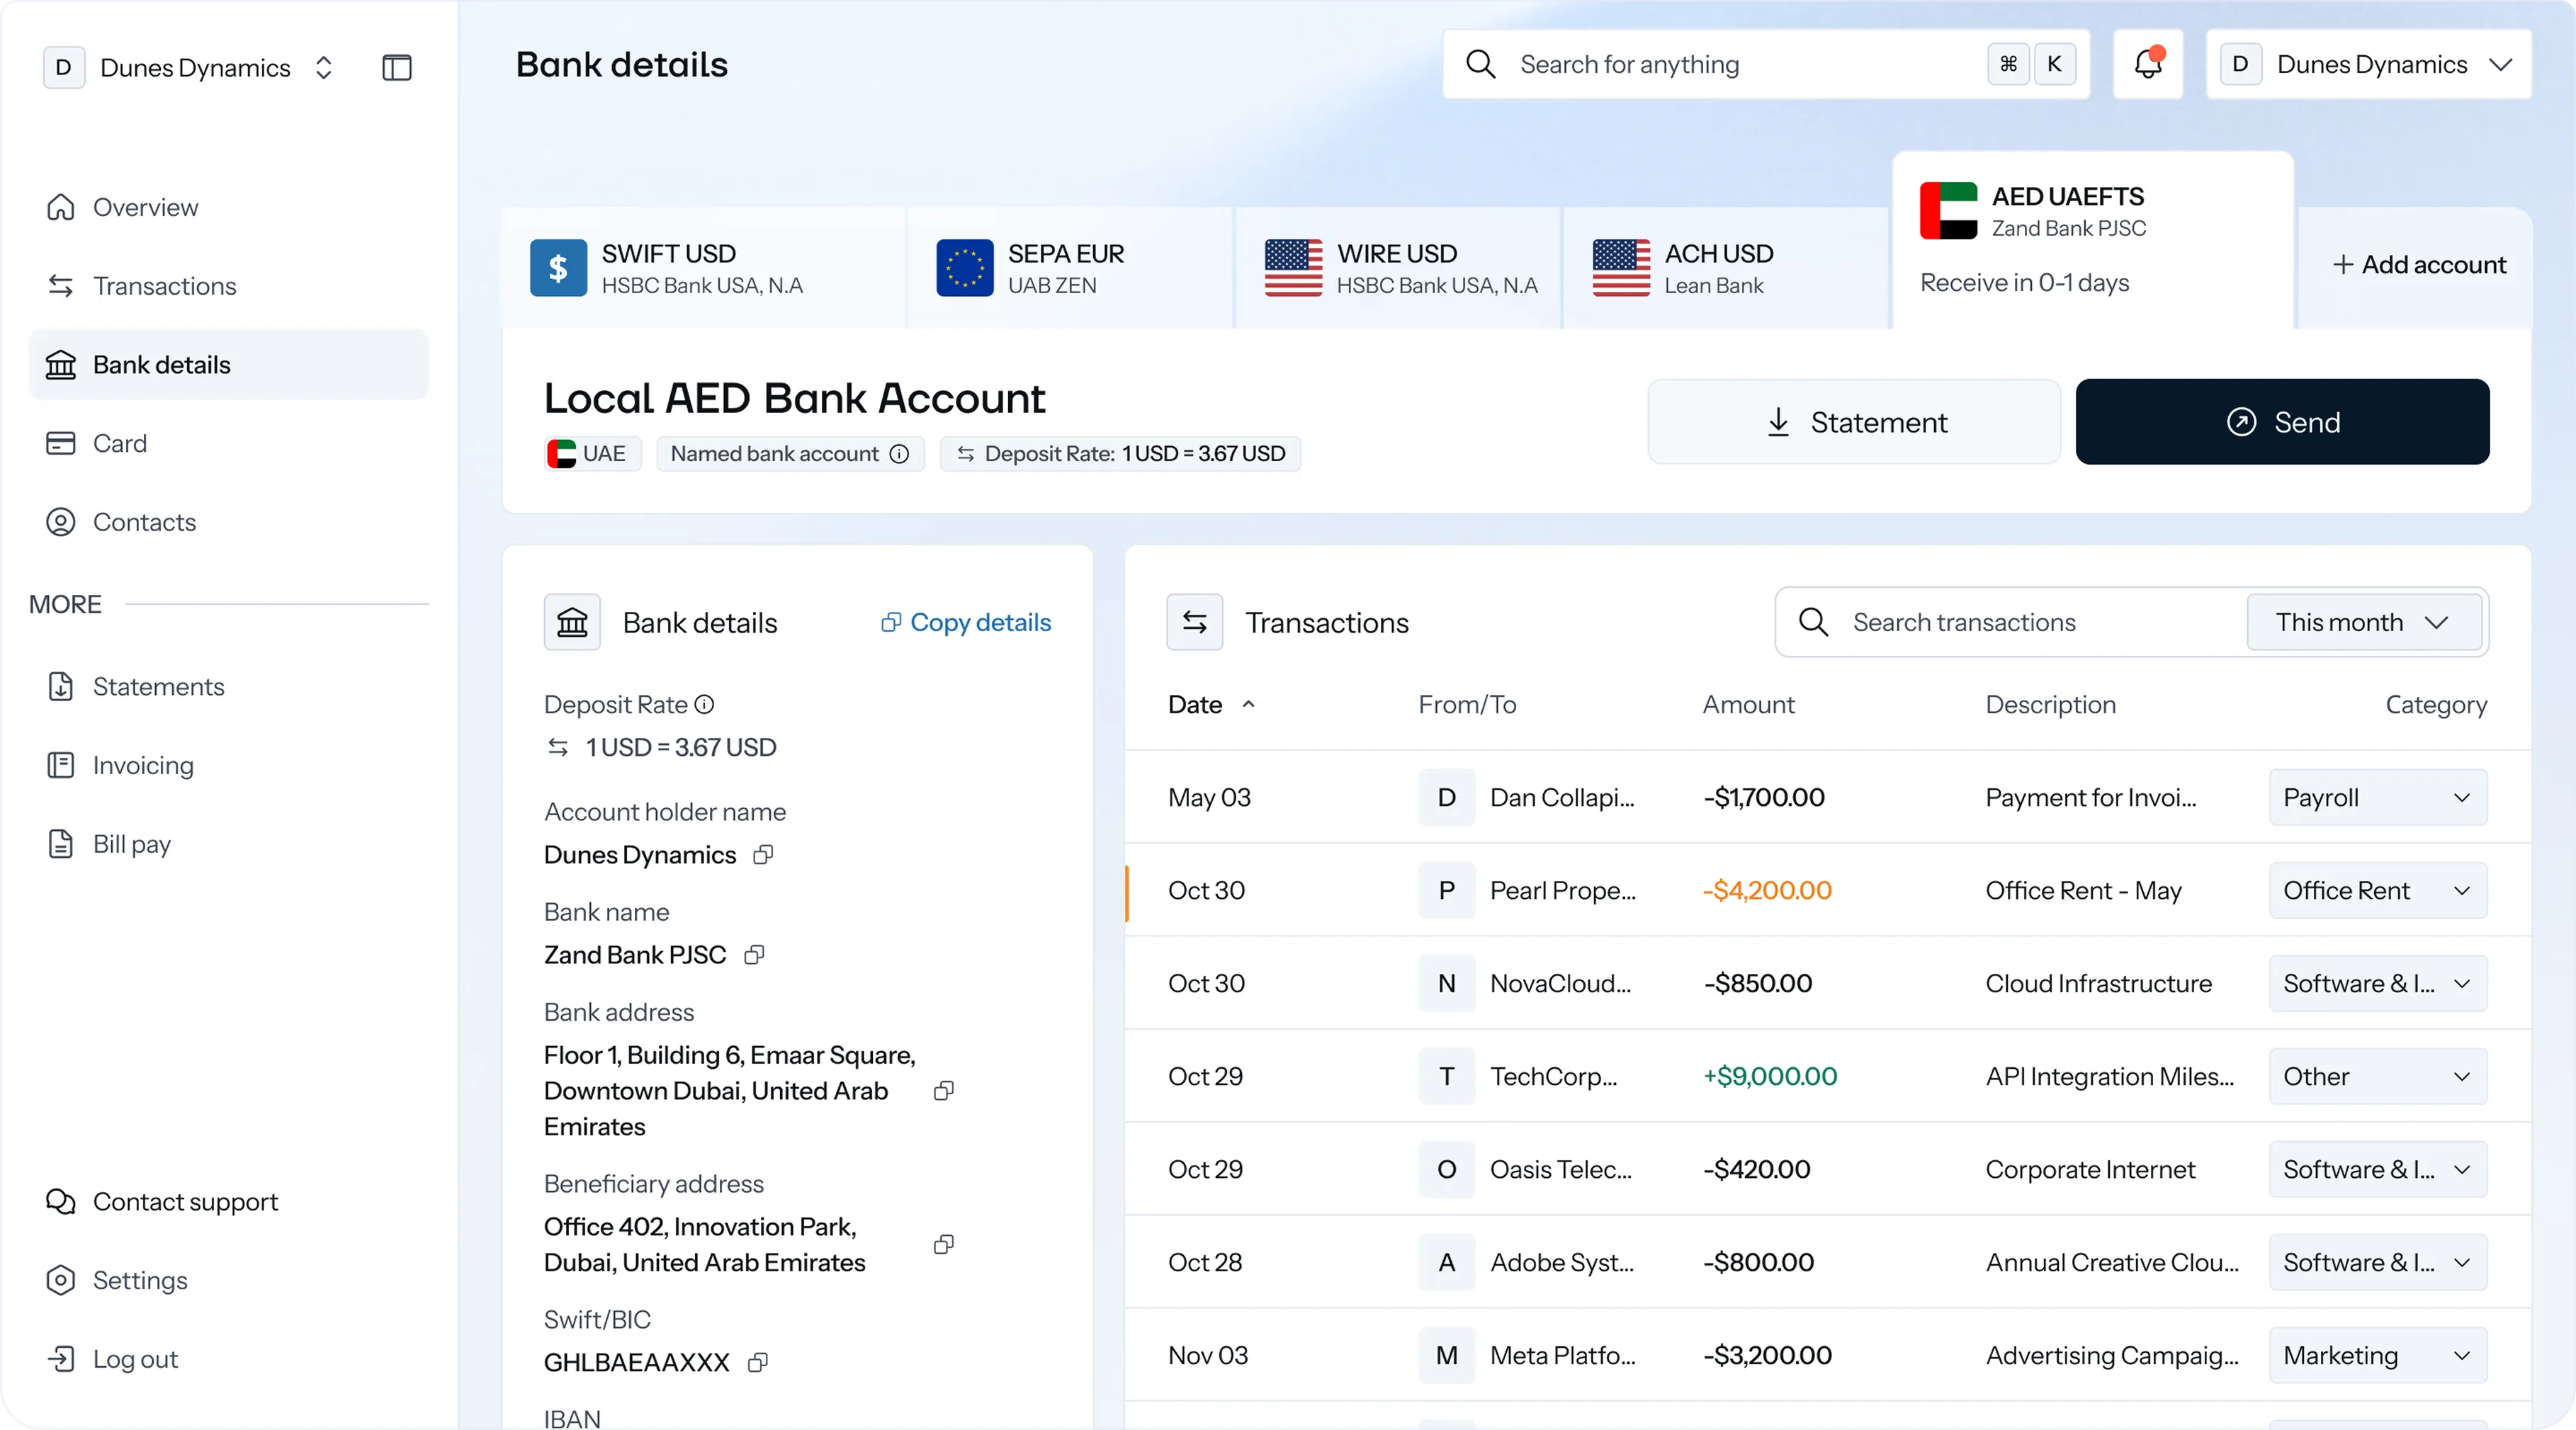Copy the account holder name Dunes Dynamics

763,854
